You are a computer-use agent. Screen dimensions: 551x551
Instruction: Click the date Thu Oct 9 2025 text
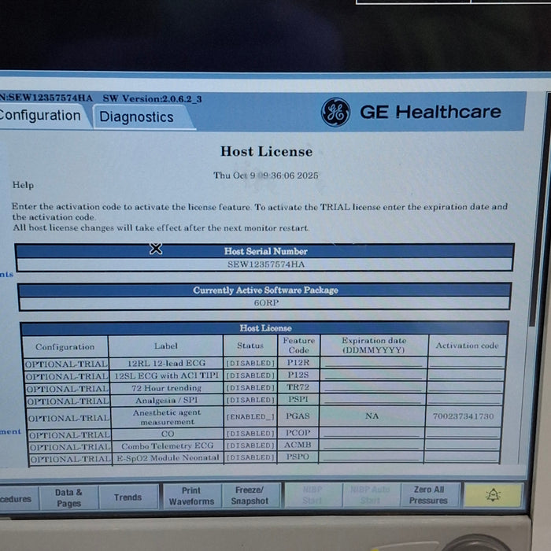pyautogui.click(x=266, y=176)
